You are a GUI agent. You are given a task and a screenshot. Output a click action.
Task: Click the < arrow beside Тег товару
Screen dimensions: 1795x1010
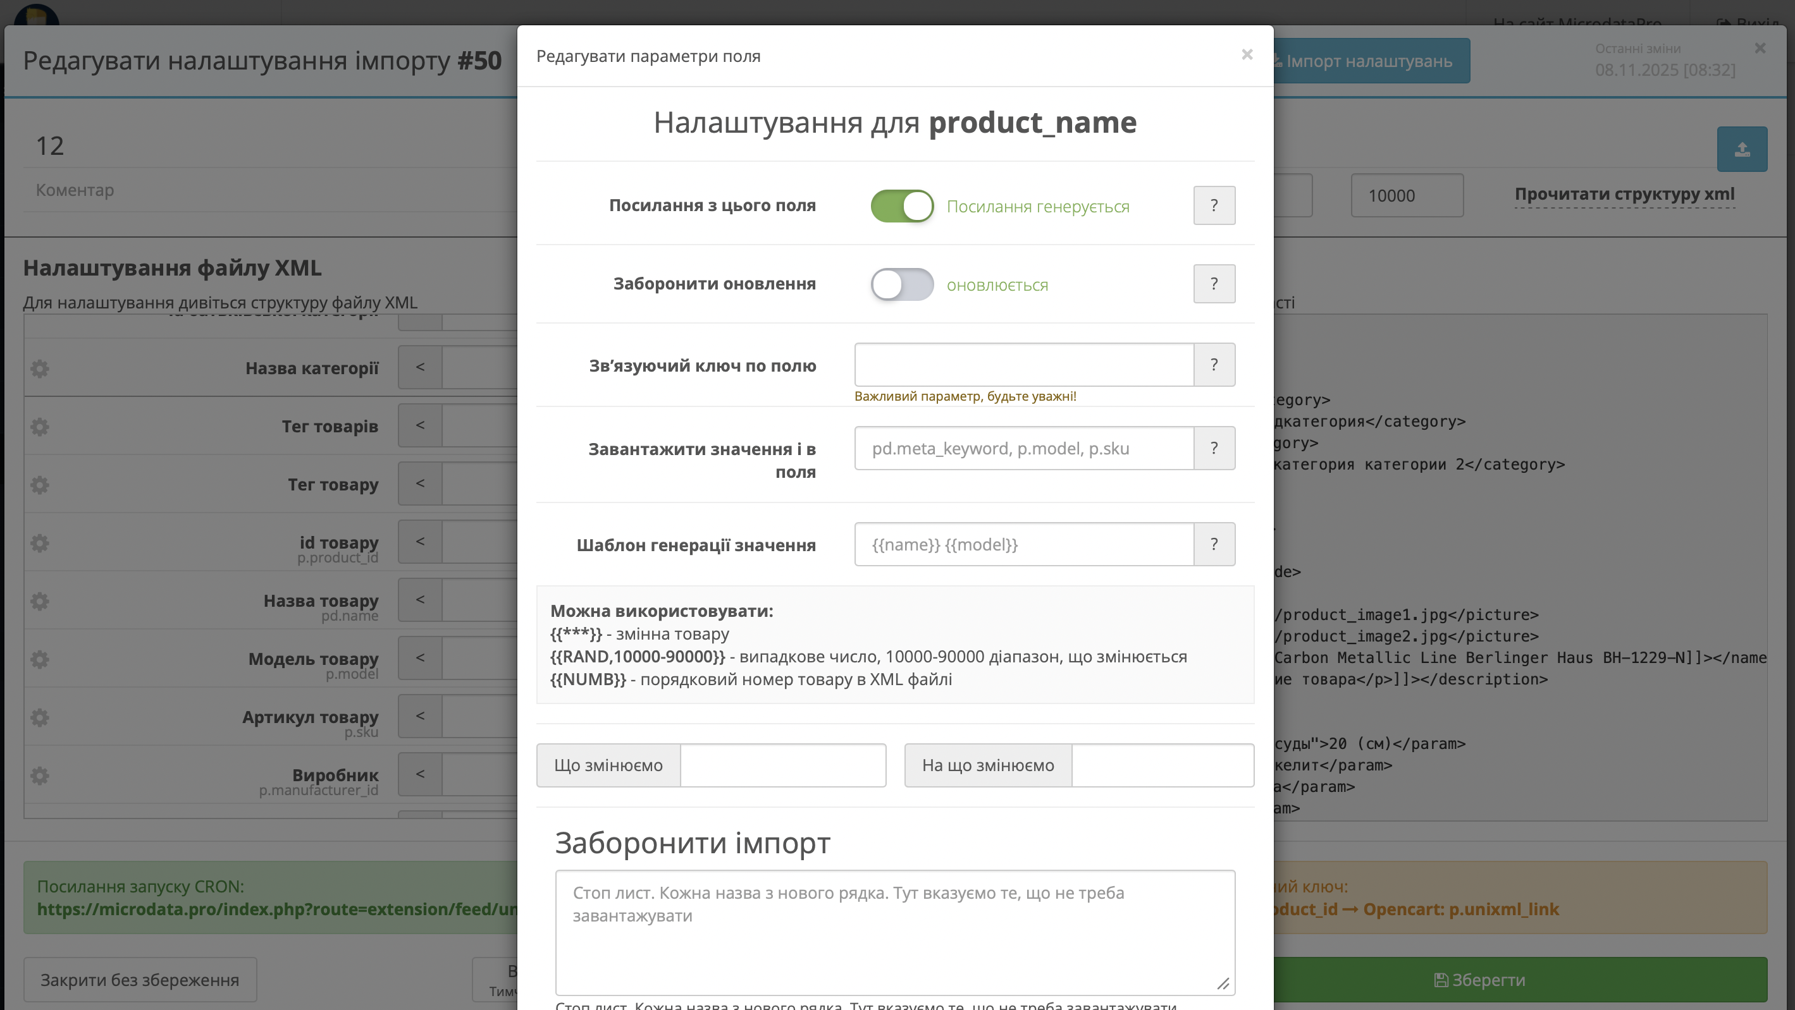click(x=419, y=484)
